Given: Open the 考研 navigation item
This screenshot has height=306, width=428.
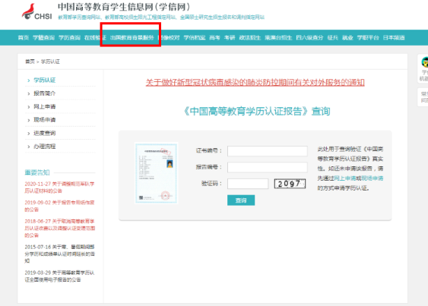Looking at the screenshot, I should pos(230,38).
